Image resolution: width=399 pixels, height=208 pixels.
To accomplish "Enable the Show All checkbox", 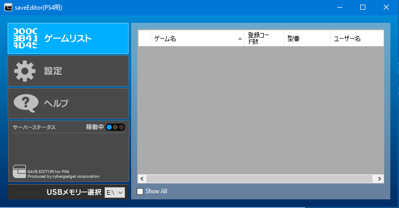I will coord(140,191).
